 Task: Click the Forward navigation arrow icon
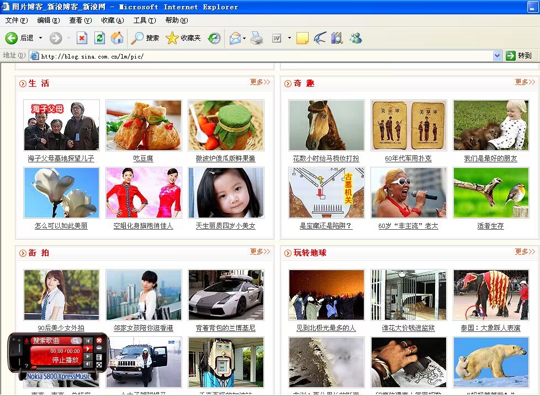(55, 38)
